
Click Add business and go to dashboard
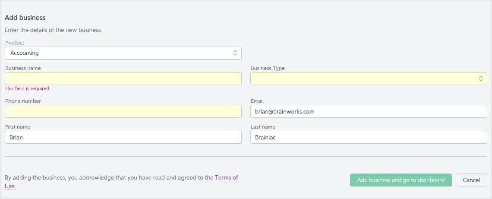click(401, 180)
